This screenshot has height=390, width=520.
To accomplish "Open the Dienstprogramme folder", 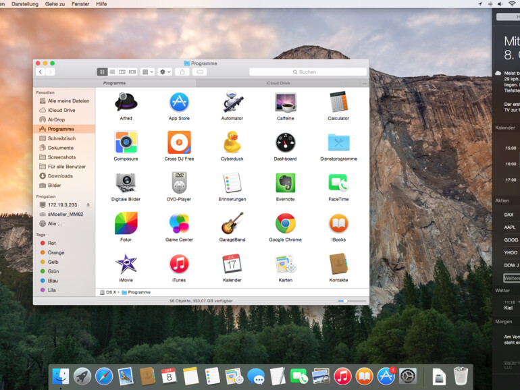I will [x=338, y=142].
